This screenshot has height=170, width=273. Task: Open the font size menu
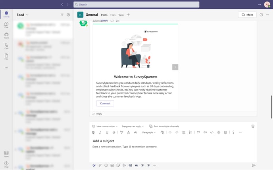click(x=135, y=132)
